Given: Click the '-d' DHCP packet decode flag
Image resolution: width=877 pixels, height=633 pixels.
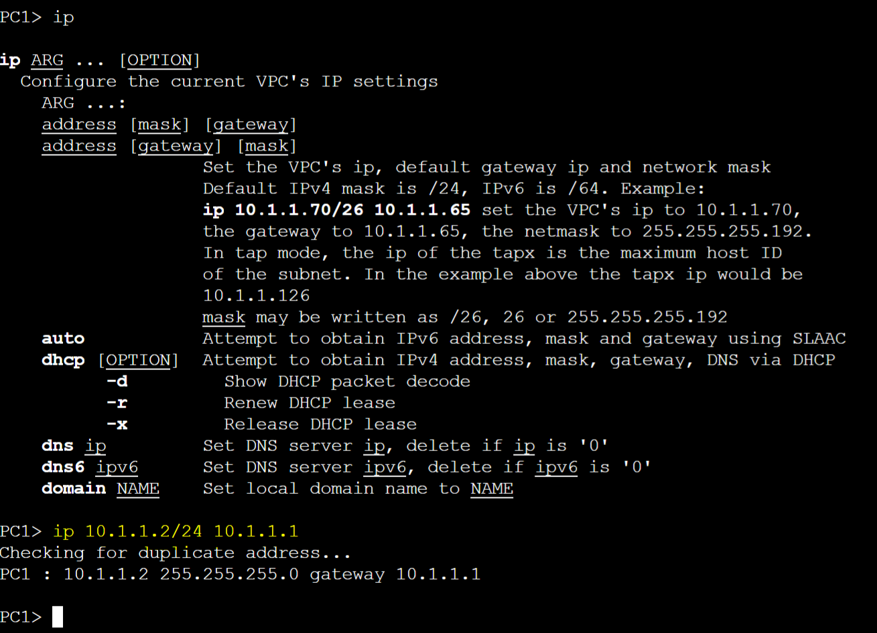Looking at the screenshot, I should [x=117, y=381].
